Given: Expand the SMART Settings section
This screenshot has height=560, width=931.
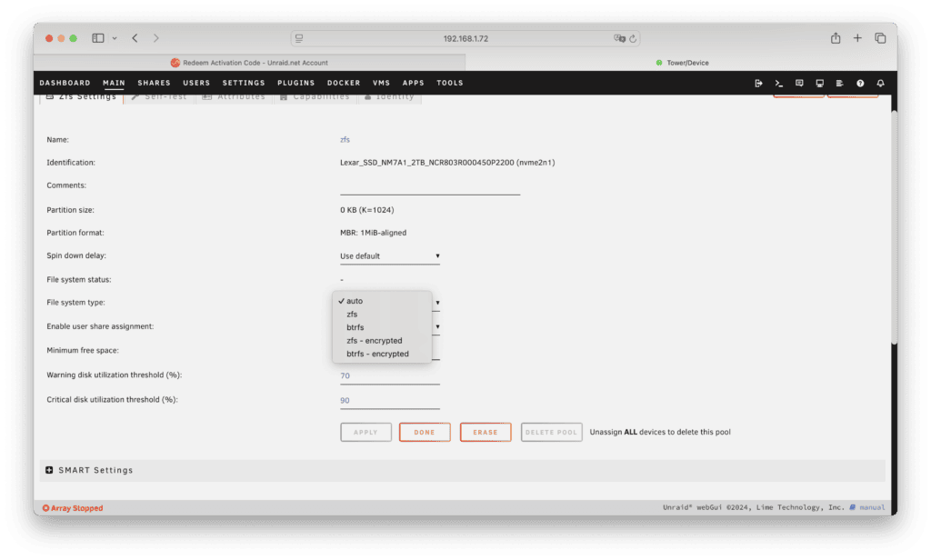Looking at the screenshot, I should 89,470.
